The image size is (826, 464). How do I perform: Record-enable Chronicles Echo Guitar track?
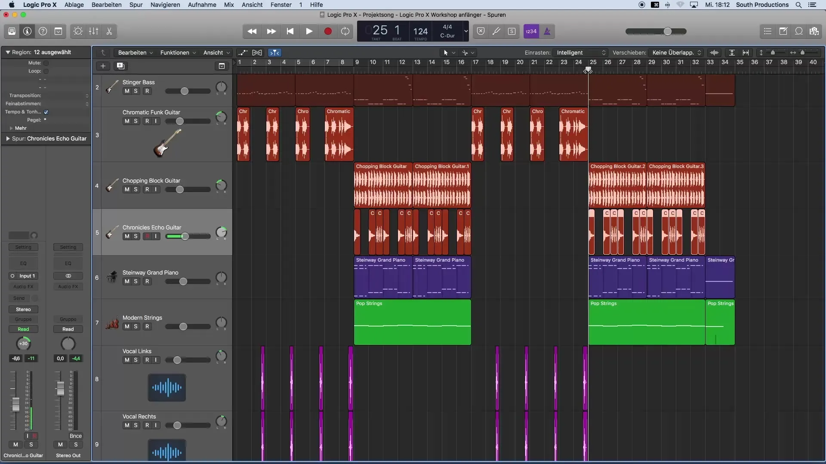[x=147, y=236]
